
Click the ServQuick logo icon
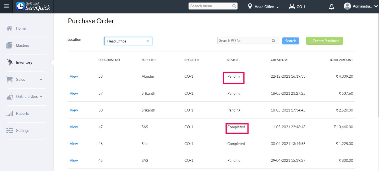pos(20,6)
